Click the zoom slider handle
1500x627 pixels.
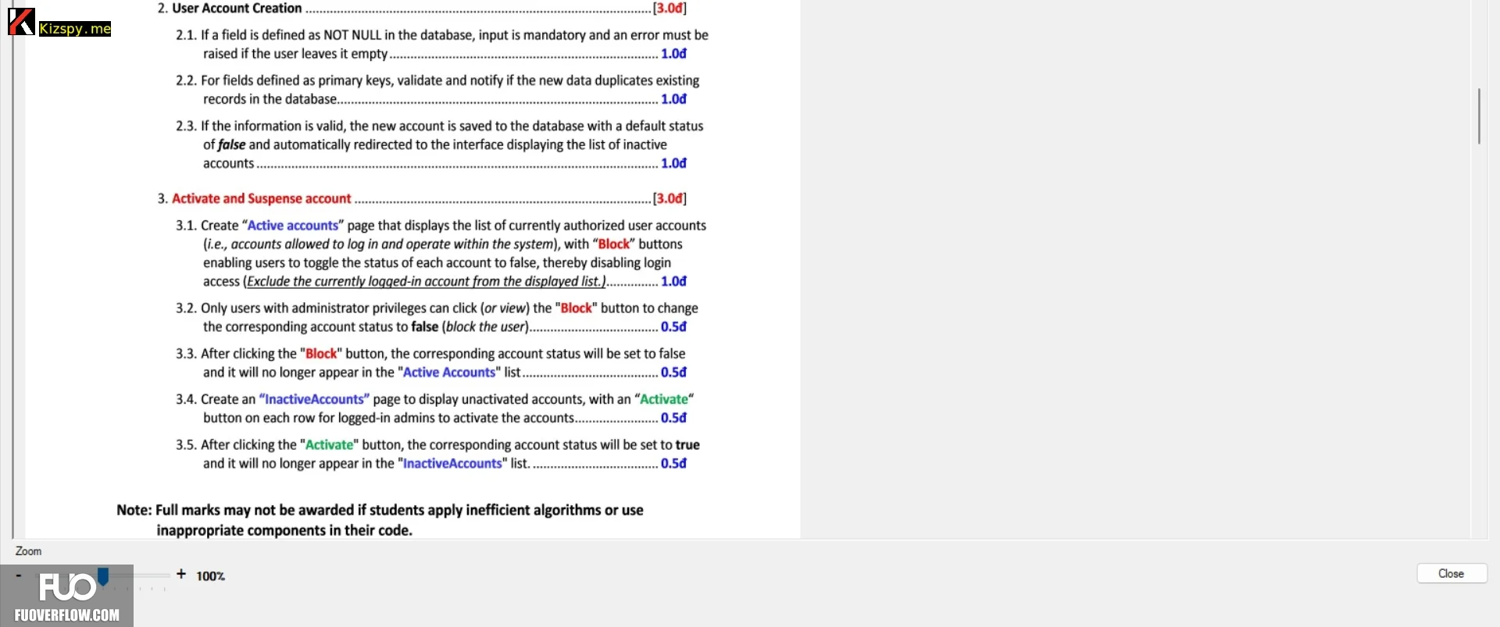[103, 576]
